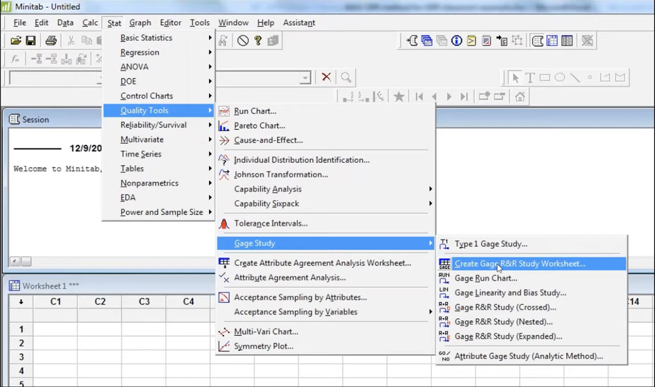The height and width of the screenshot is (387, 655).
Task: Expand the Regression submenu
Action: (x=159, y=52)
